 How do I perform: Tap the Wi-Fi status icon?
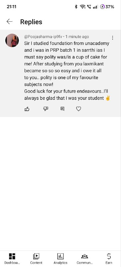(83, 7)
